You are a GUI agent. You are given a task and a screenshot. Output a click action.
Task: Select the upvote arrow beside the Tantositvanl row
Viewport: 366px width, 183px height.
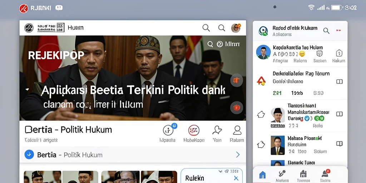pos(261,114)
